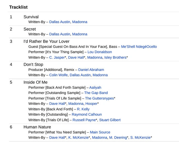Open the C. Jasper writer link
This screenshot has width=179, height=143.
57,57
